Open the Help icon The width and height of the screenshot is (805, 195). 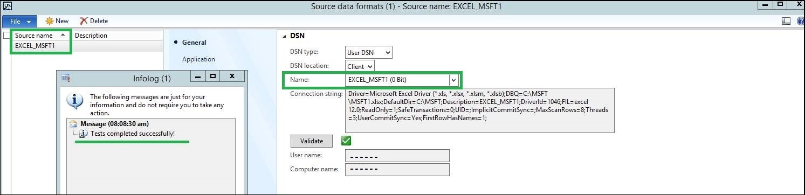tap(800, 21)
